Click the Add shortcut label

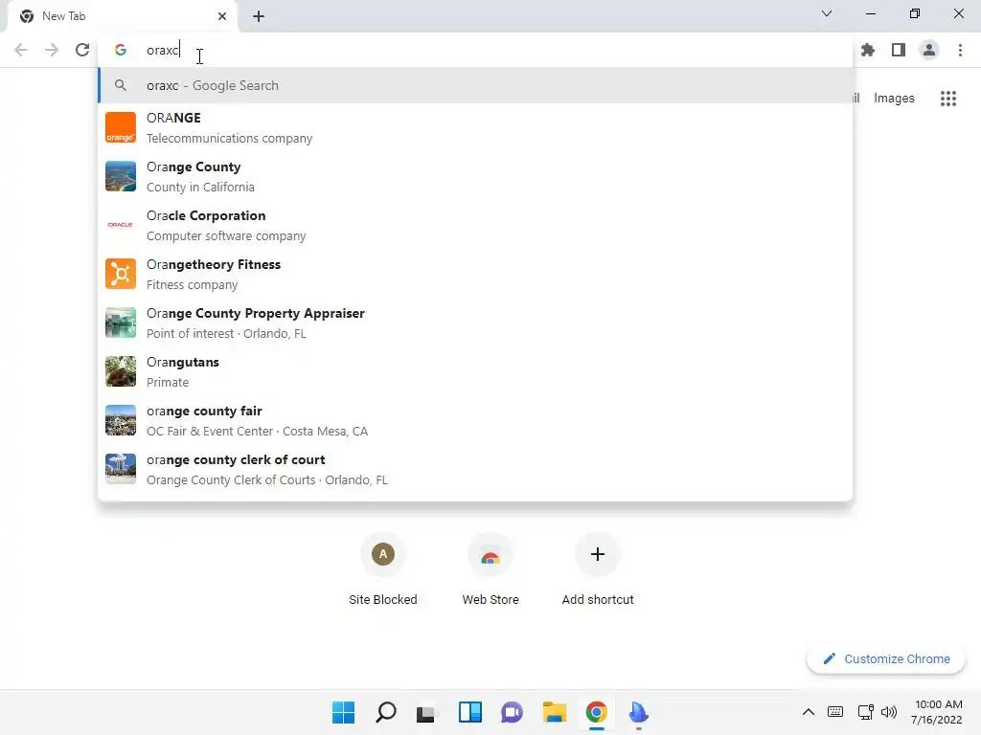[598, 599]
